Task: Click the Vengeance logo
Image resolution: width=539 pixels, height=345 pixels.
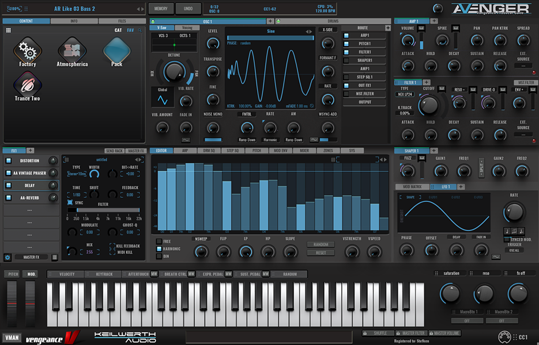Action: [52, 338]
